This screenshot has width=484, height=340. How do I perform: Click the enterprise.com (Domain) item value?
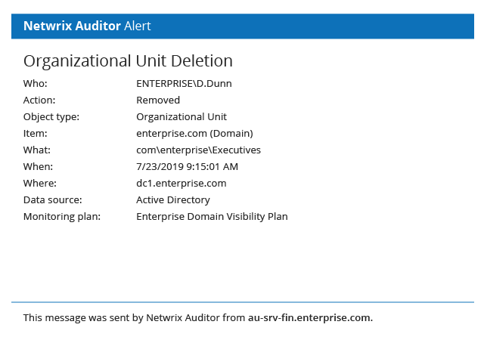(x=189, y=133)
